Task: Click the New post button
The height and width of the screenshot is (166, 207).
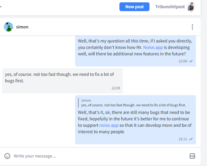Action: tap(134, 7)
